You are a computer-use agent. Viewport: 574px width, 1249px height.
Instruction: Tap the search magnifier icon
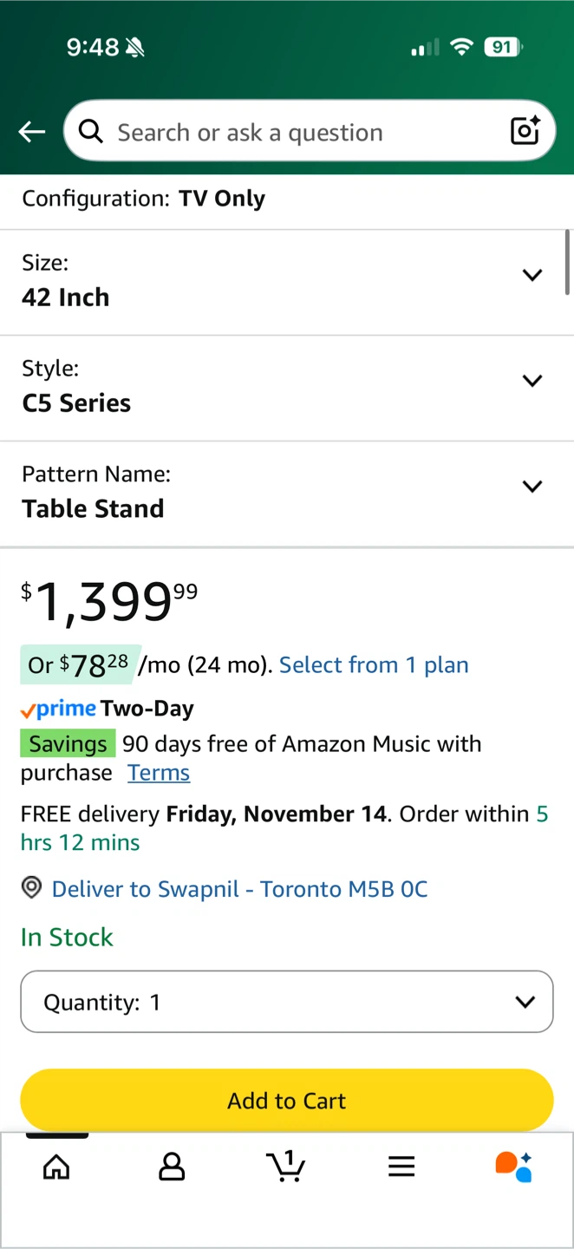click(x=90, y=132)
